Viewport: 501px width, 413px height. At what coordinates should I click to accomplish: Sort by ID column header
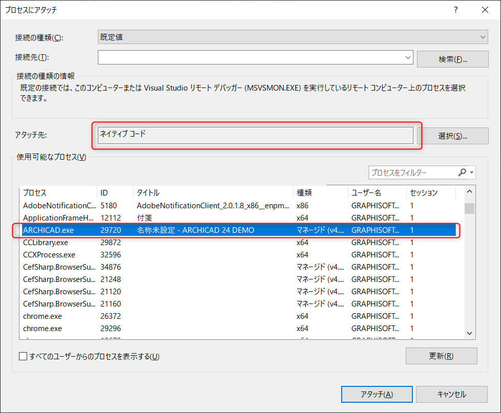(115, 193)
